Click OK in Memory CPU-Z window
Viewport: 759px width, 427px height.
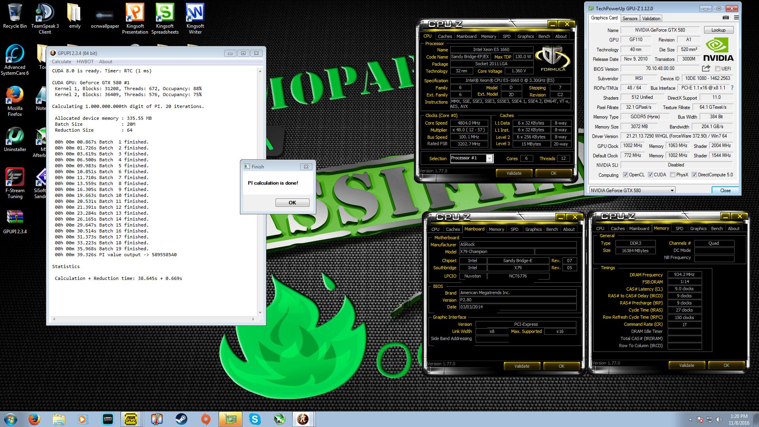pos(726,365)
